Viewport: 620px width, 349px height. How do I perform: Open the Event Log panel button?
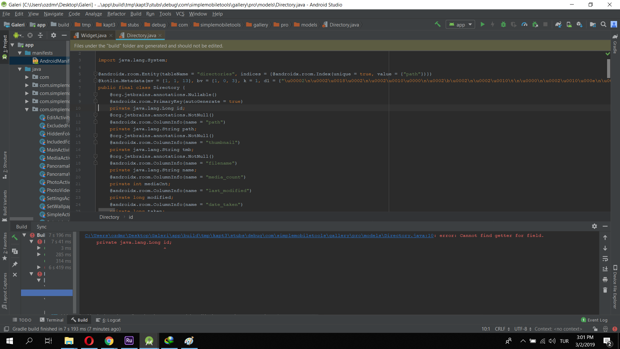pos(594,320)
